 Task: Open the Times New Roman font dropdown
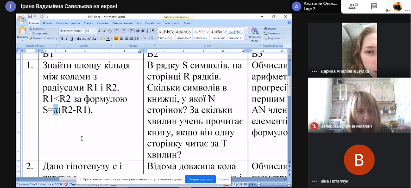[x=83, y=31]
